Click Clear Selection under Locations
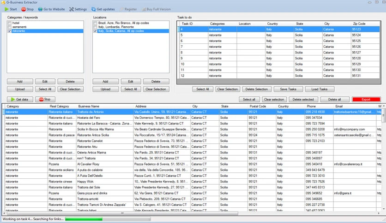Screen dimensions: 386x223 coord(156,89)
